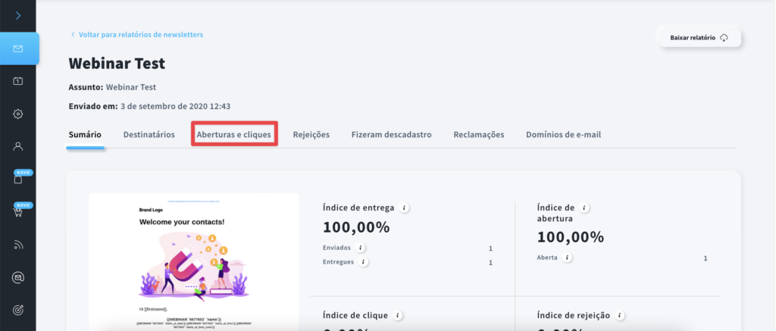
Task: Go to the Fizeram descadastro tab
Action: click(x=391, y=135)
